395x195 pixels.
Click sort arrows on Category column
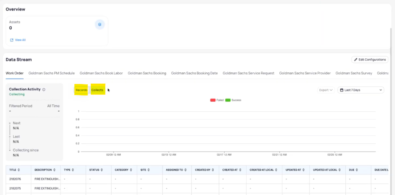(x=131, y=170)
